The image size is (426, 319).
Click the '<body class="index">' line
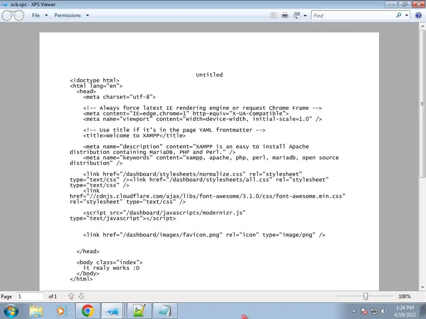tap(109, 263)
